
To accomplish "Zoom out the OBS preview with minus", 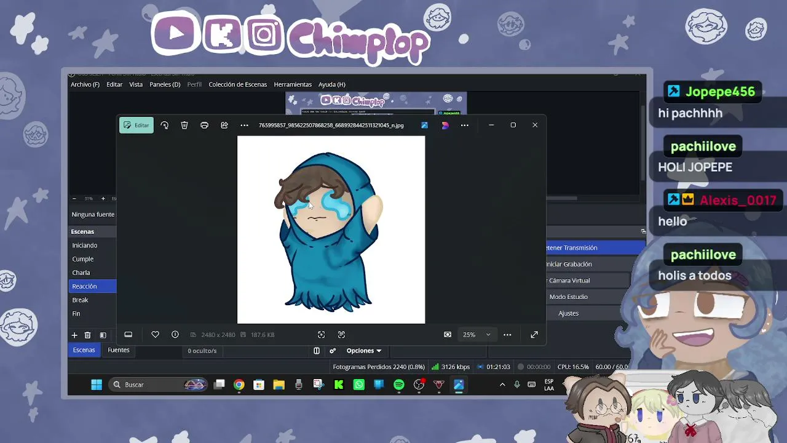I will [x=74, y=199].
